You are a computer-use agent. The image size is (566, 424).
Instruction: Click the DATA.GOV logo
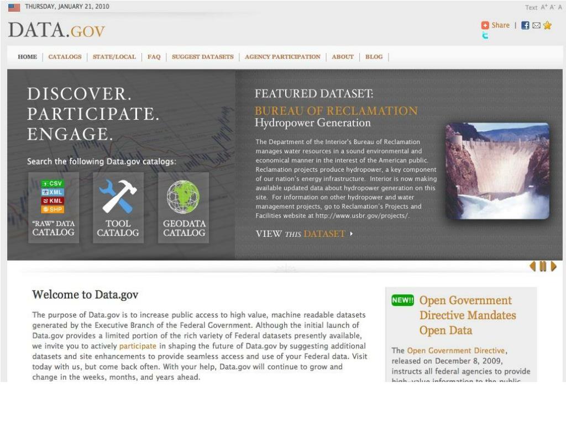57,30
